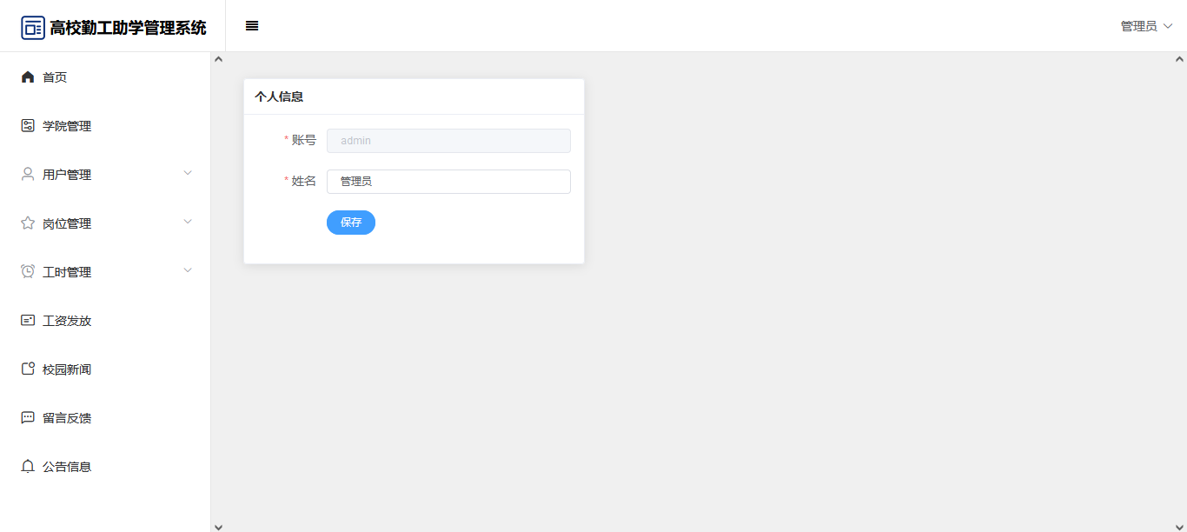Click the system logo icon in header
Viewport: 1187px width, 532px height.
[33, 28]
